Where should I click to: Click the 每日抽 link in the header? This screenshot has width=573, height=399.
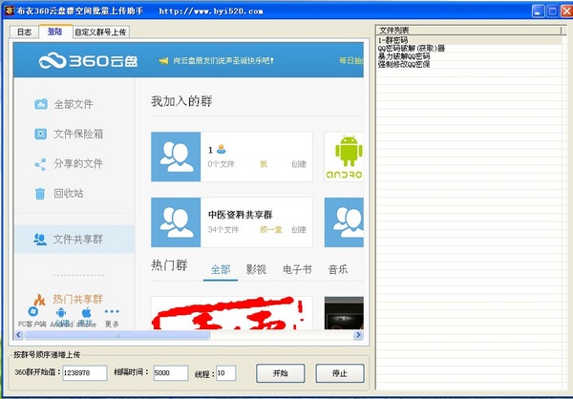coord(350,61)
